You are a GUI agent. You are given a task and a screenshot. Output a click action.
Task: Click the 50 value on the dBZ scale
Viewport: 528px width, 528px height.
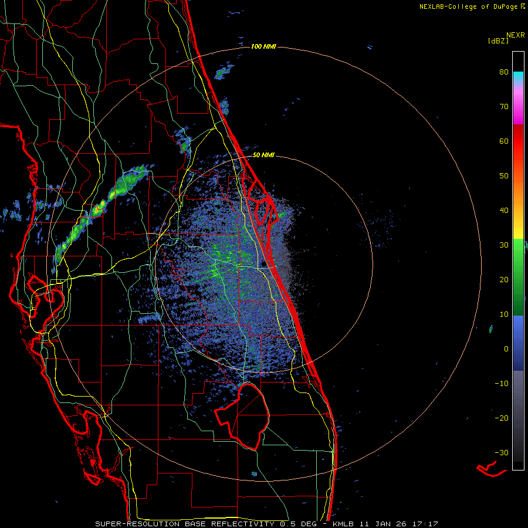[504, 176]
